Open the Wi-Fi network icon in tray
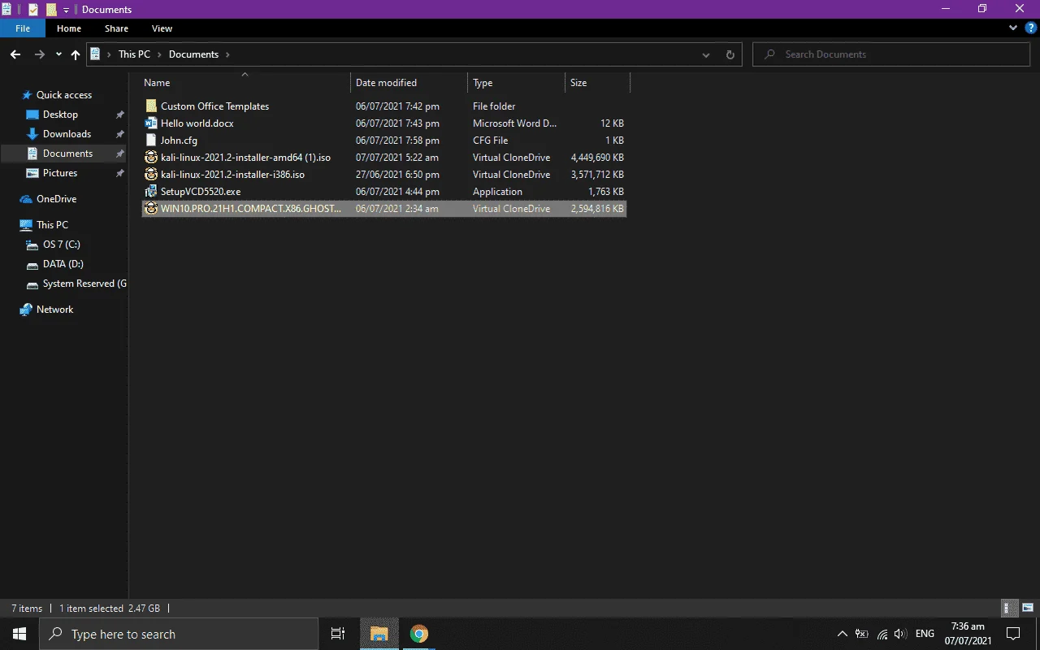The image size is (1040, 650). [x=882, y=634]
